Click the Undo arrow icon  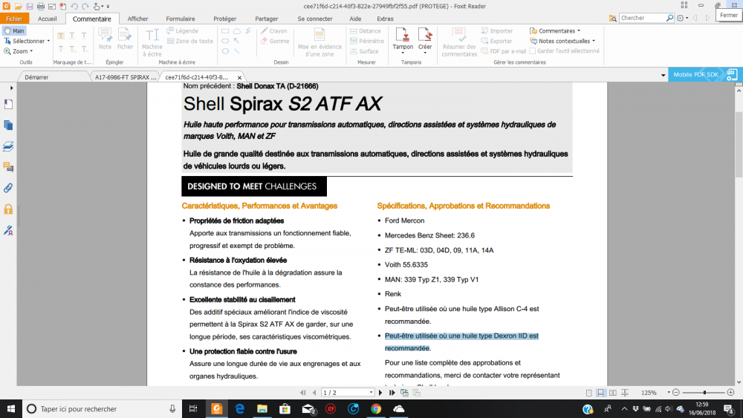click(x=74, y=6)
